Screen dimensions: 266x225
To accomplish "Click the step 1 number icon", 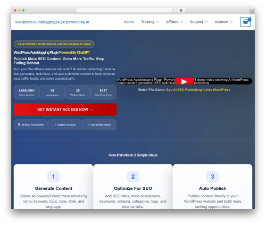I will 53,177.
